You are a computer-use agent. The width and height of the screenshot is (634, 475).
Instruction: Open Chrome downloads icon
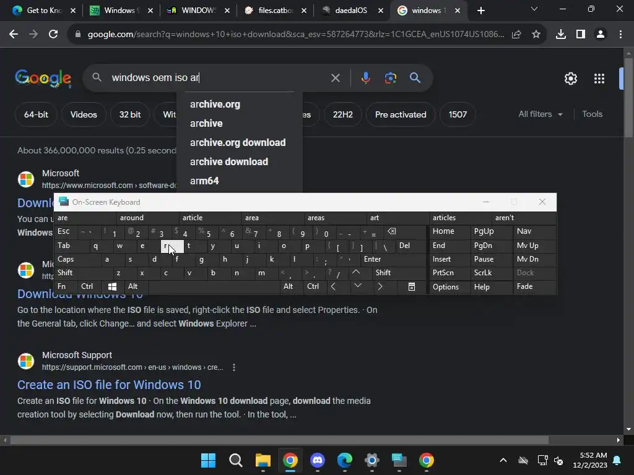[x=561, y=35]
